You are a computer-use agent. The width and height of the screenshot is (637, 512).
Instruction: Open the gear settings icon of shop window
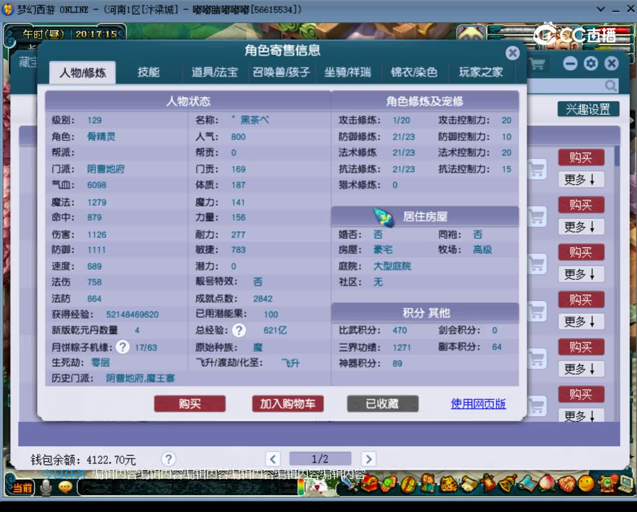click(x=591, y=63)
